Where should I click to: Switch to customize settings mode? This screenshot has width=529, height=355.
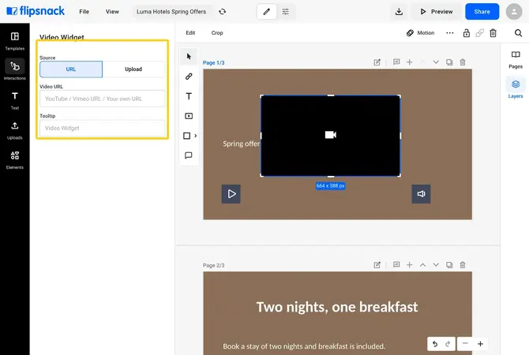(285, 12)
